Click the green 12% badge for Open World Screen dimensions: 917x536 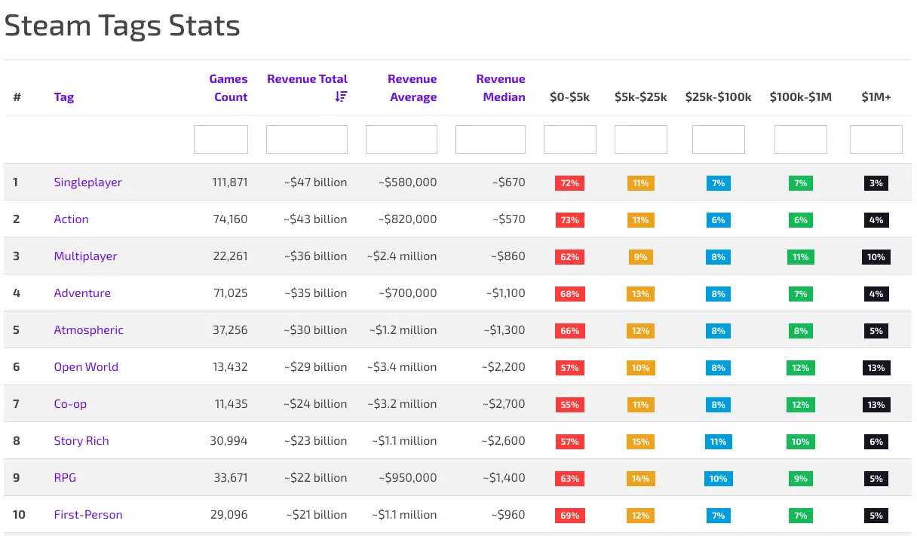(801, 368)
